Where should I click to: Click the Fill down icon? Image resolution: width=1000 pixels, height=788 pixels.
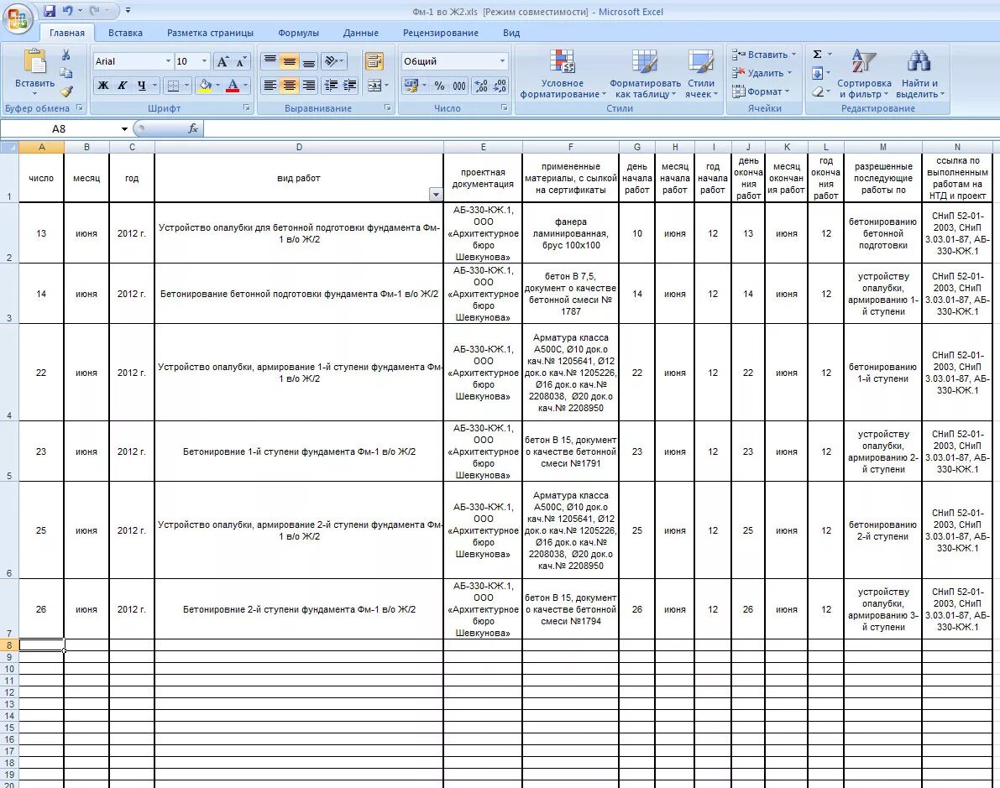(x=818, y=73)
